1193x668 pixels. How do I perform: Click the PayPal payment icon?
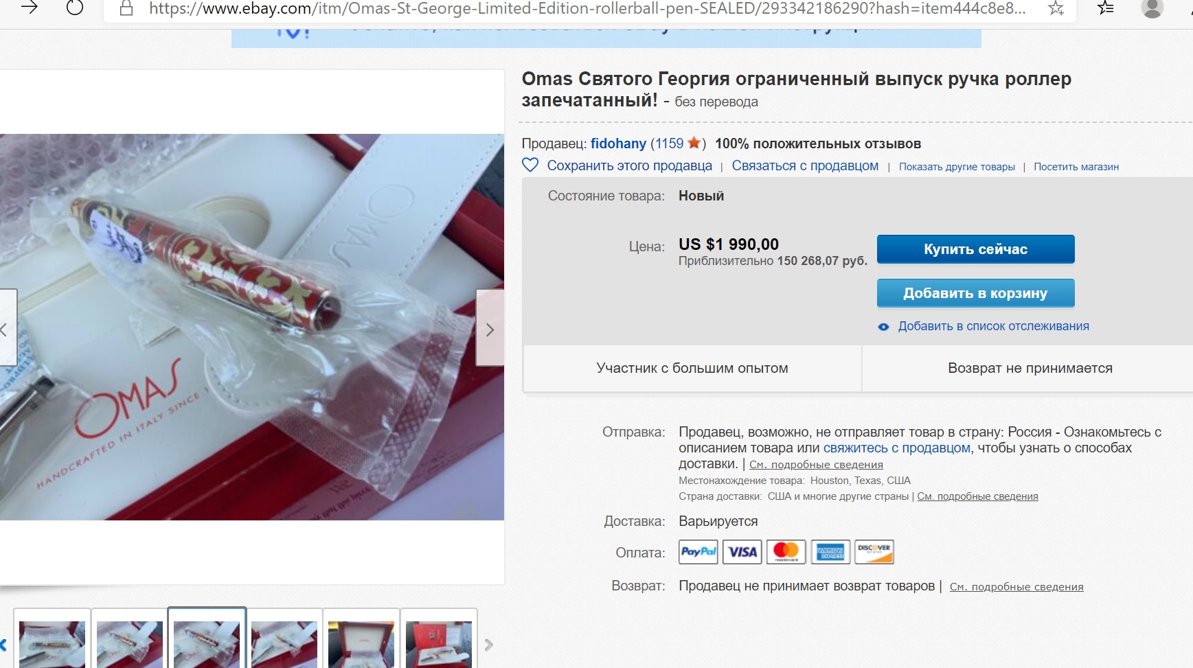pos(698,552)
